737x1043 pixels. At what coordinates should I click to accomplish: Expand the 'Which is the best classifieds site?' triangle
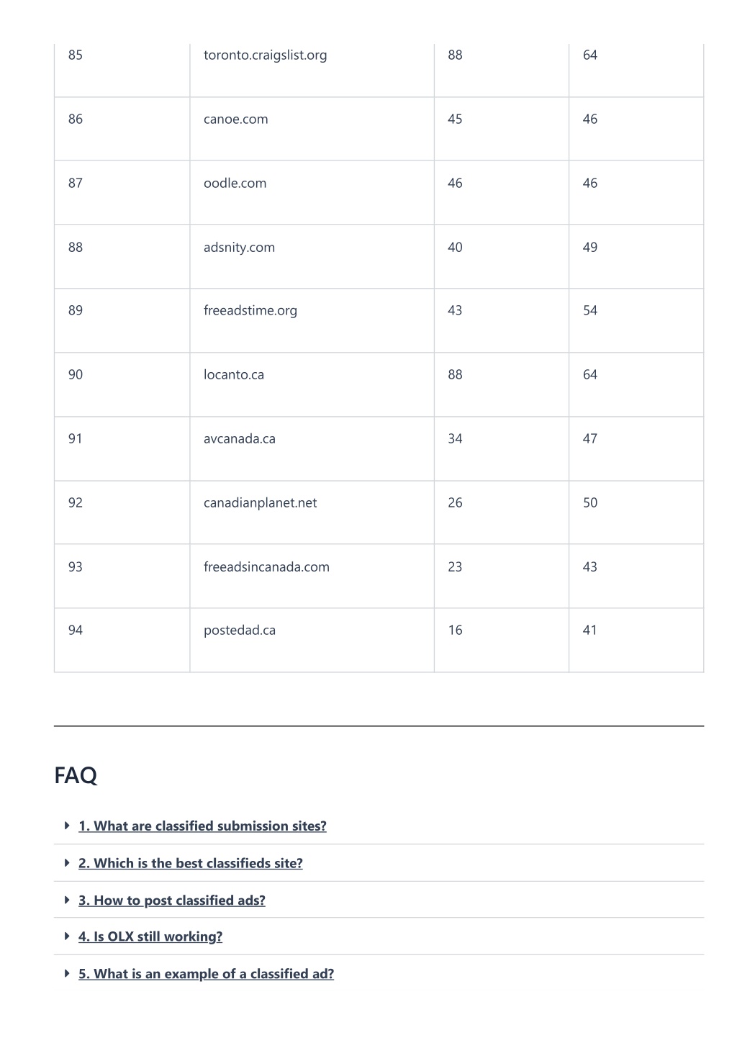(x=67, y=862)
